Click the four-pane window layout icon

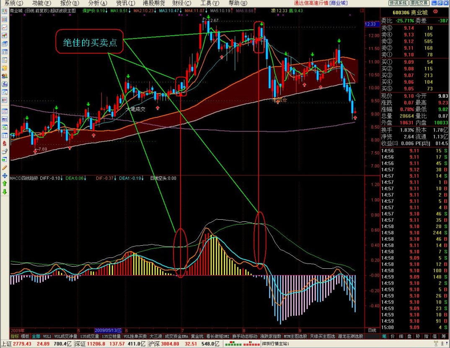5,135
